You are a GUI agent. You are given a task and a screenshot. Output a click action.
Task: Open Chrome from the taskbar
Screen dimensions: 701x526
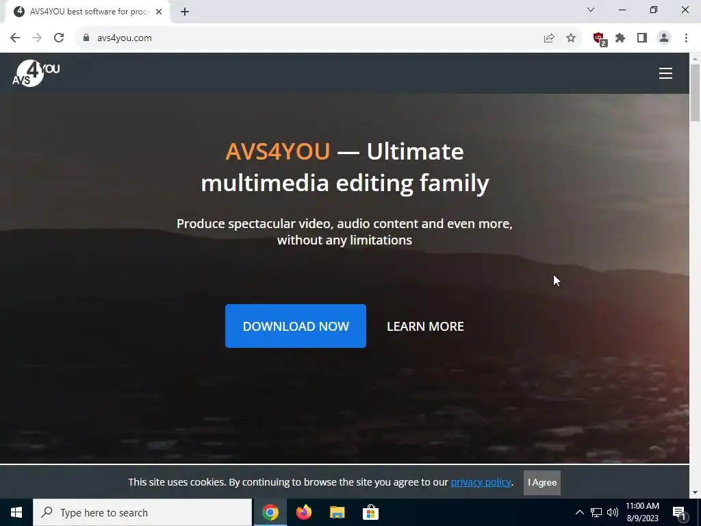click(270, 512)
